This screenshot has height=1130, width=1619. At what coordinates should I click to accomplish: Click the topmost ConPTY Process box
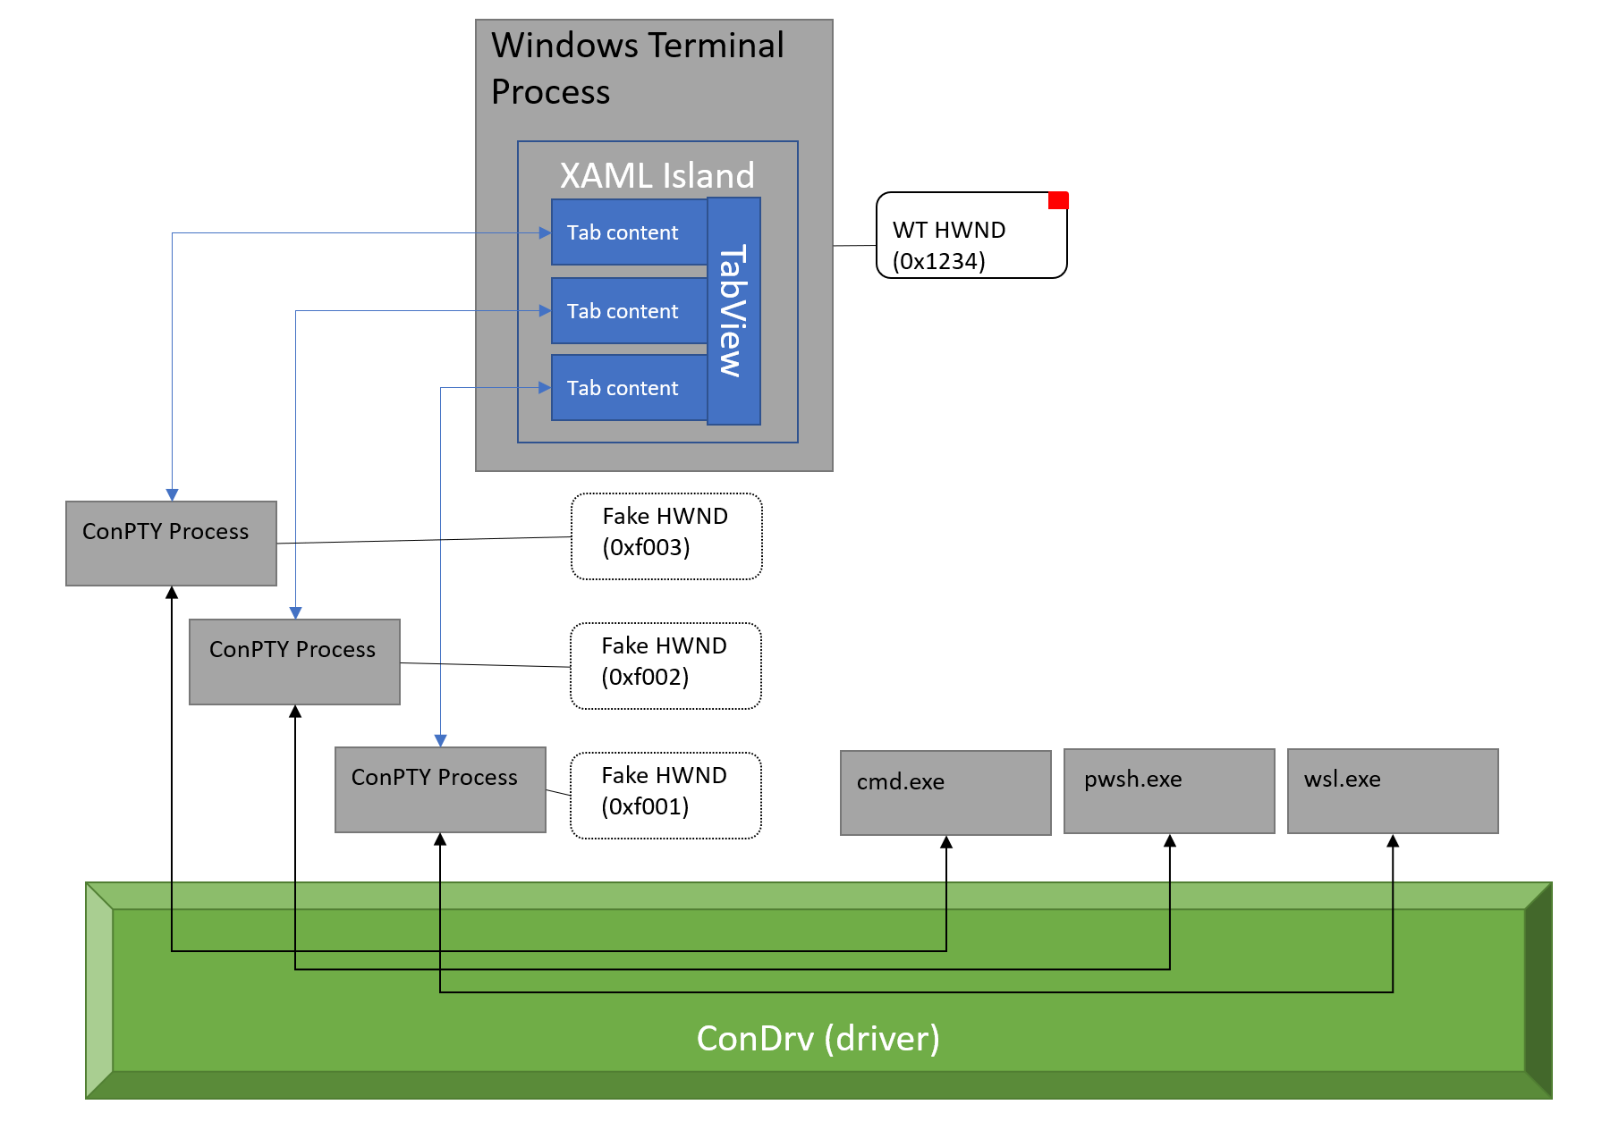171,542
